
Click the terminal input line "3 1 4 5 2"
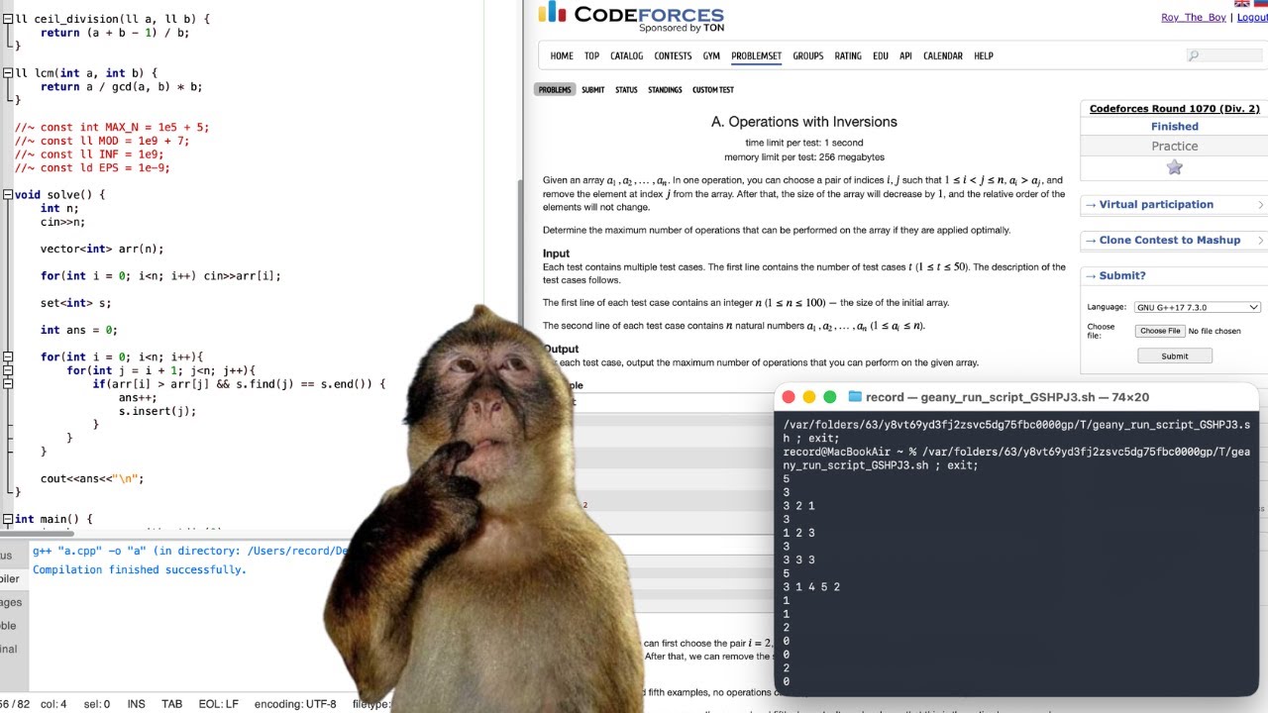811,587
